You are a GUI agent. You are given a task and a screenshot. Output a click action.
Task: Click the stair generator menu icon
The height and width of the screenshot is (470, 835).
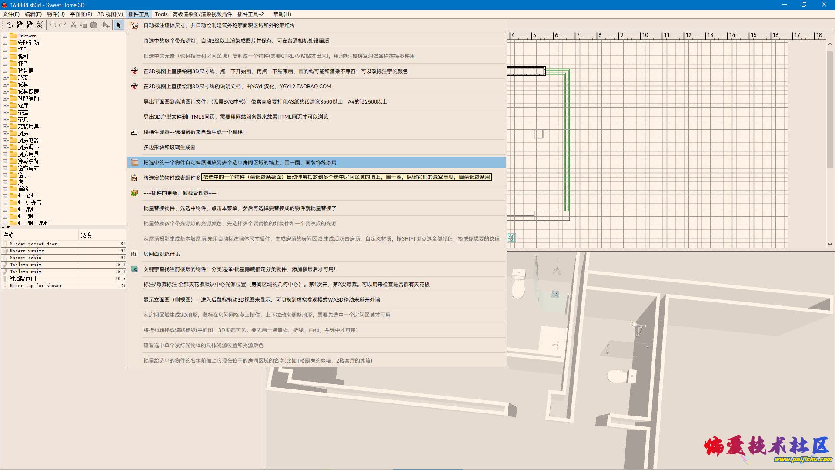[134, 132]
